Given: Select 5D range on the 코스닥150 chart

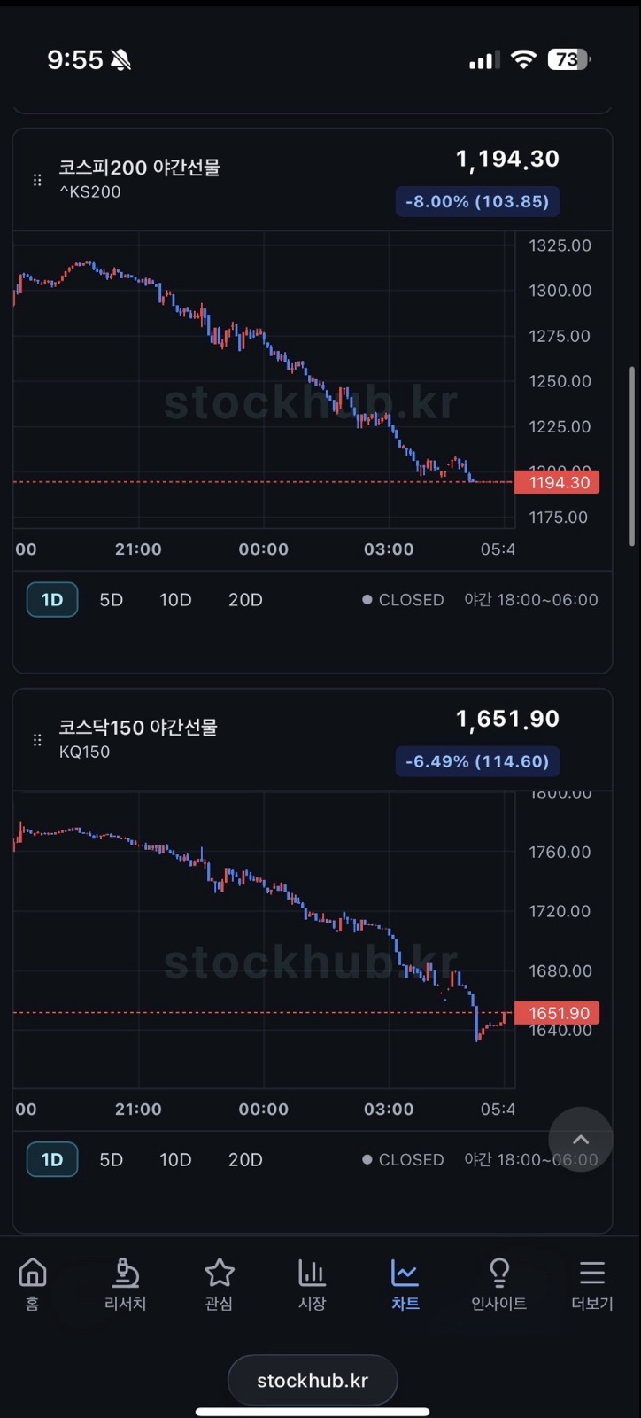Looking at the screenshot, I should coord(111,1160).
